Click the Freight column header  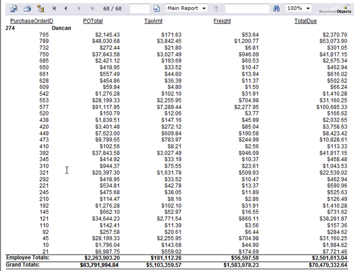click(222, 21)
